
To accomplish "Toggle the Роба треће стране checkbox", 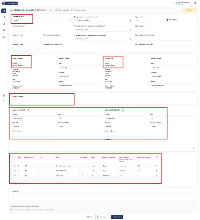I will click(72, 10).
